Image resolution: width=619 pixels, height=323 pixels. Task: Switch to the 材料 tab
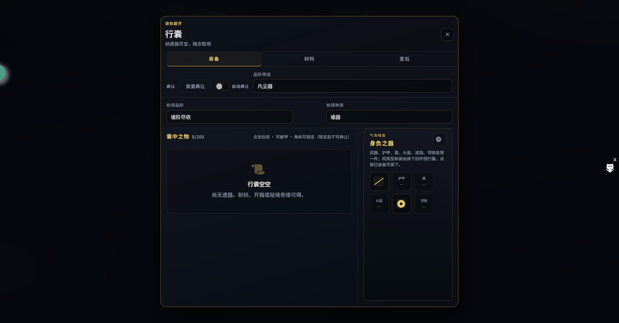(309, 59)
